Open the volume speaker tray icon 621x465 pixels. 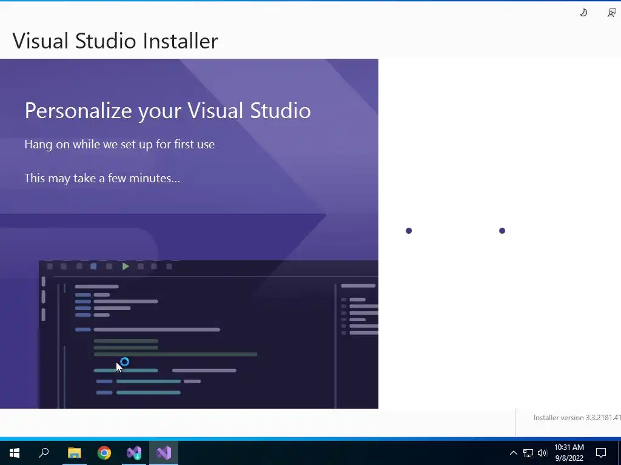point(542,453)
